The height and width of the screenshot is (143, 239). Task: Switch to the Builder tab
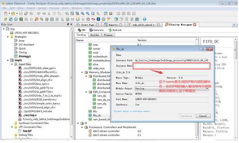(x=95, y=35)
